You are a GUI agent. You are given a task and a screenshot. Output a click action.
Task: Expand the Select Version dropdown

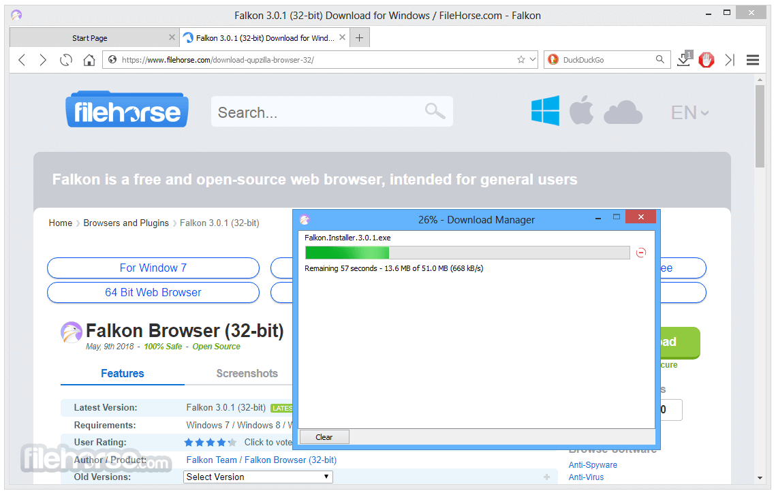258,477
